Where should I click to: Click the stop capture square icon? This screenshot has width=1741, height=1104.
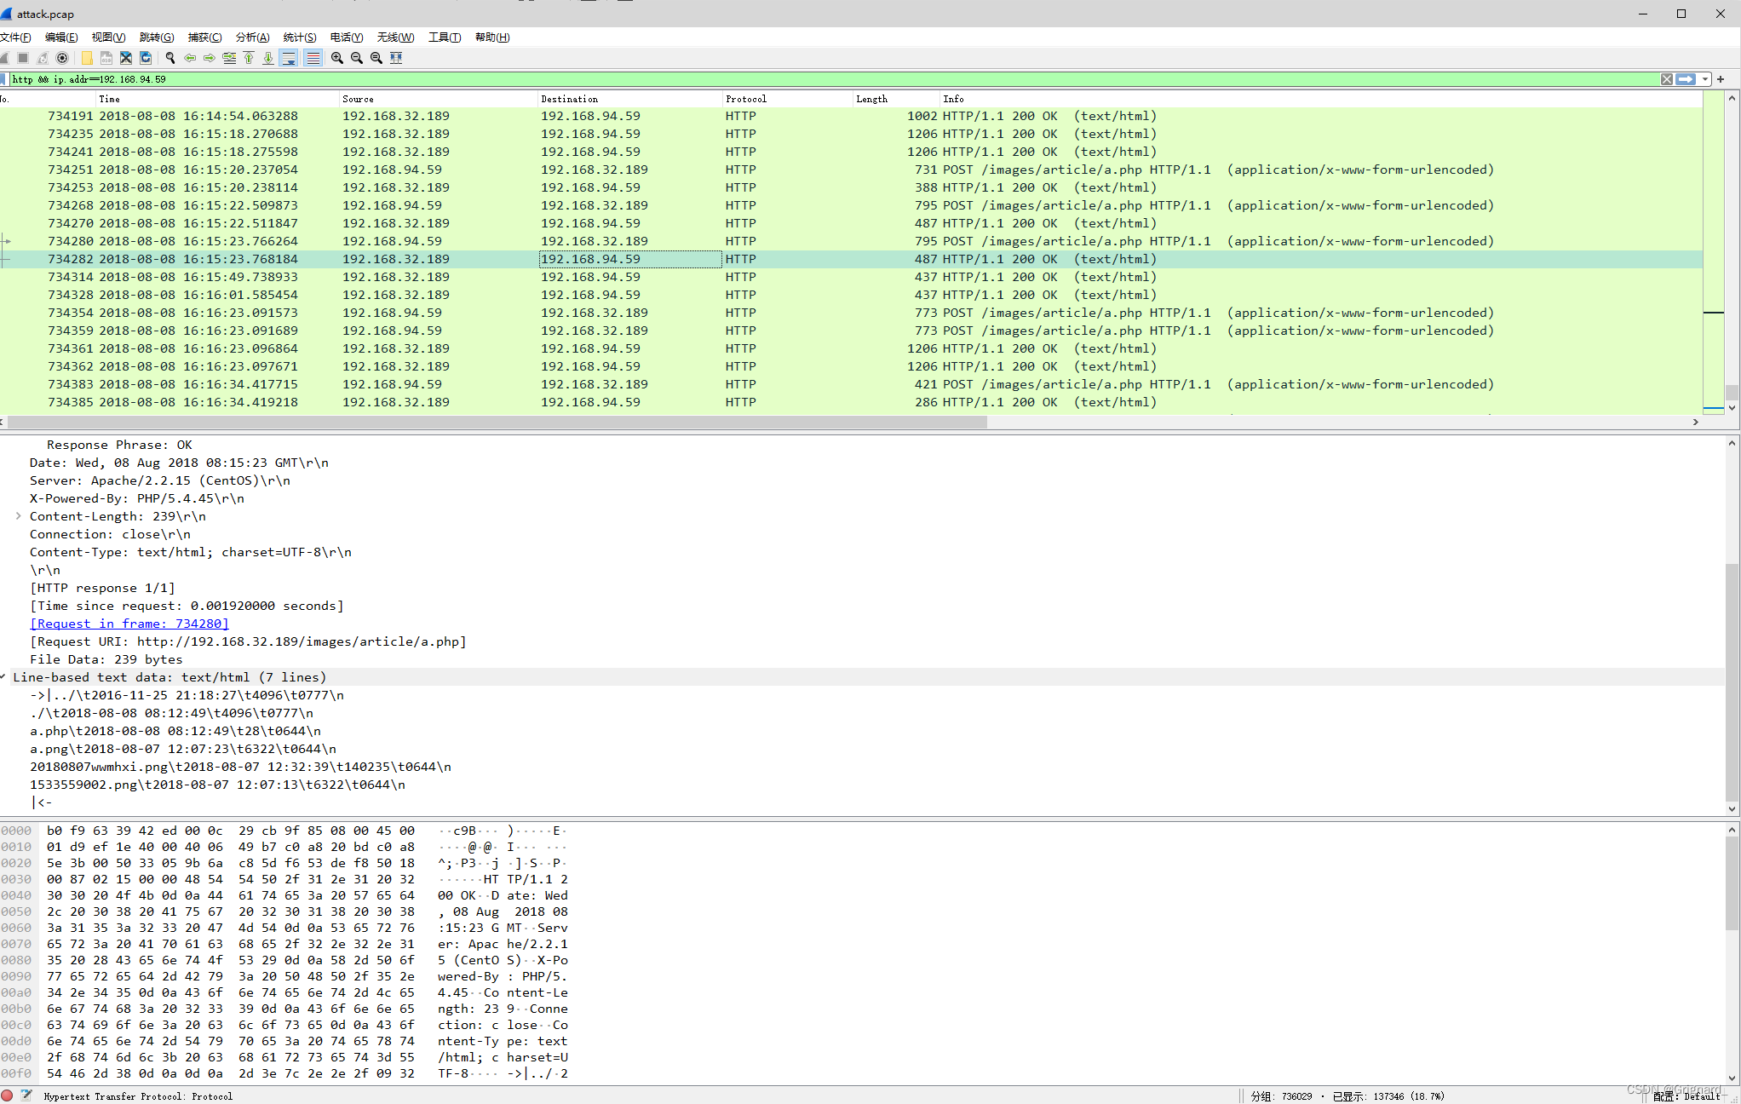coord(23,58)
